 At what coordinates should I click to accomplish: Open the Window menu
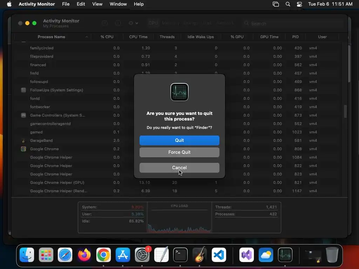(118, 4)
